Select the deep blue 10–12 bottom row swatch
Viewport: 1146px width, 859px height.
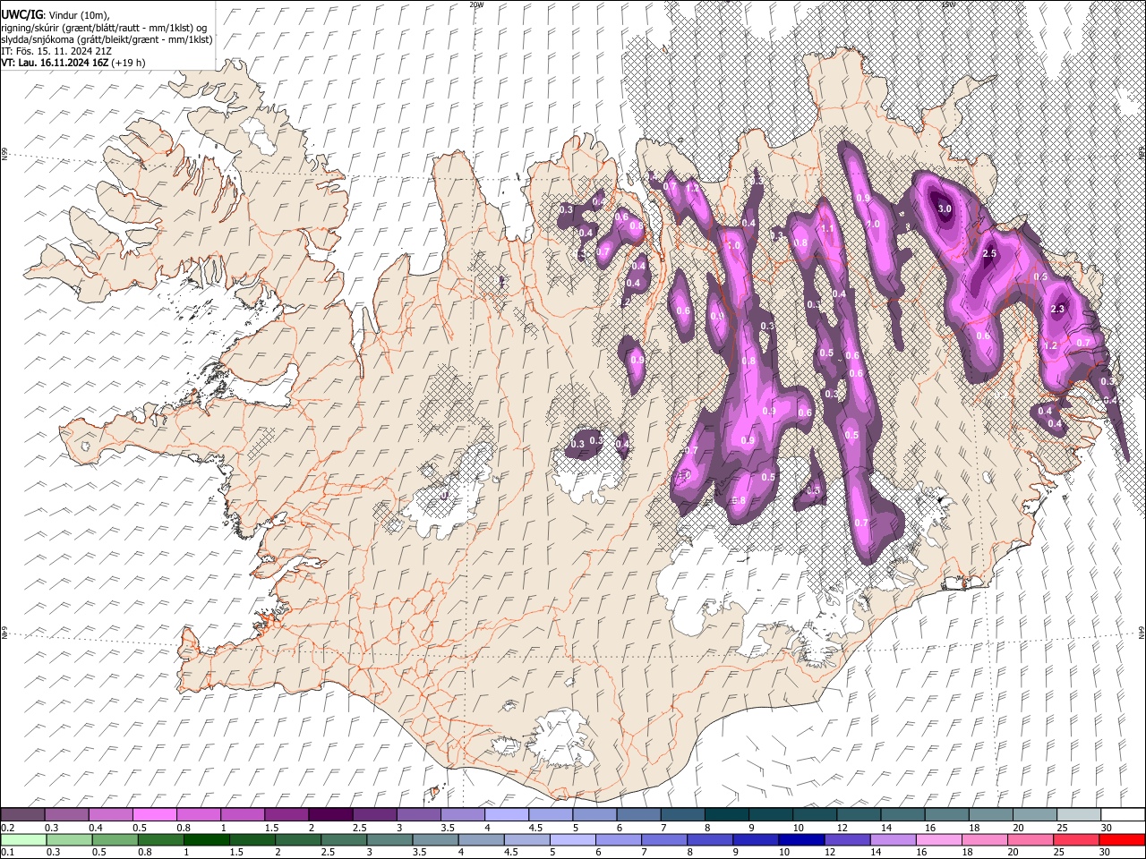[801, 839]
